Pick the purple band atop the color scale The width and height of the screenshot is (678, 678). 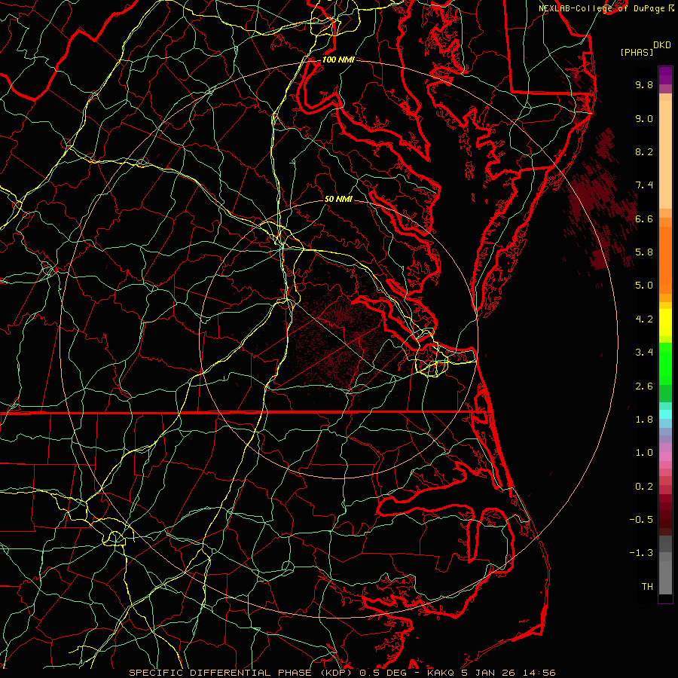point(665,75)
